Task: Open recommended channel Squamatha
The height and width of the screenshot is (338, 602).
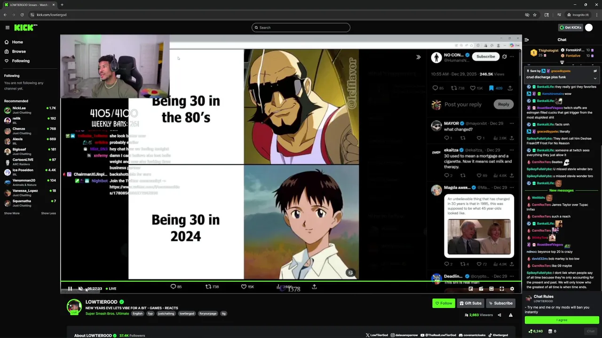Action: pyautogui.click(x=30, y=203)
